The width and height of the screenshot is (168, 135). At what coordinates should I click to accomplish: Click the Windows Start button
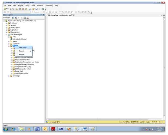pos(6,129)
